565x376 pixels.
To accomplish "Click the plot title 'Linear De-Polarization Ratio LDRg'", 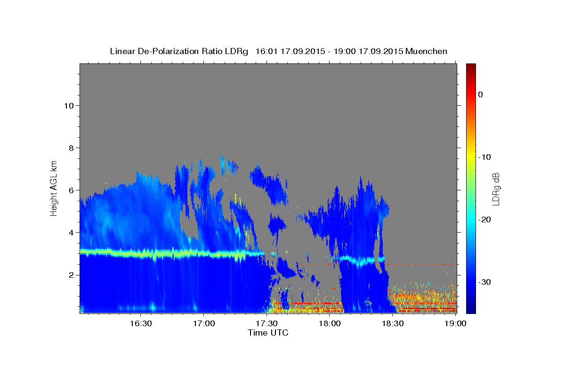I will 179,52.
